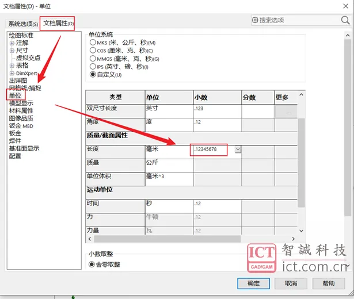
Task: Select 绘图标准 in the tree
Action: coord(21,35)
